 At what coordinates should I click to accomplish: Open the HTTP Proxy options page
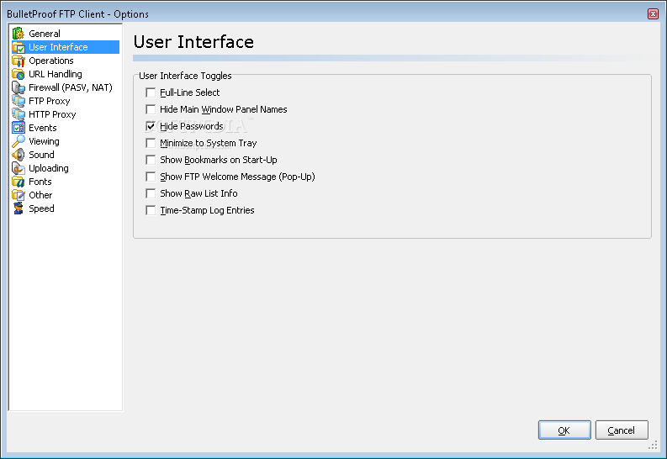tap(52, 114)
